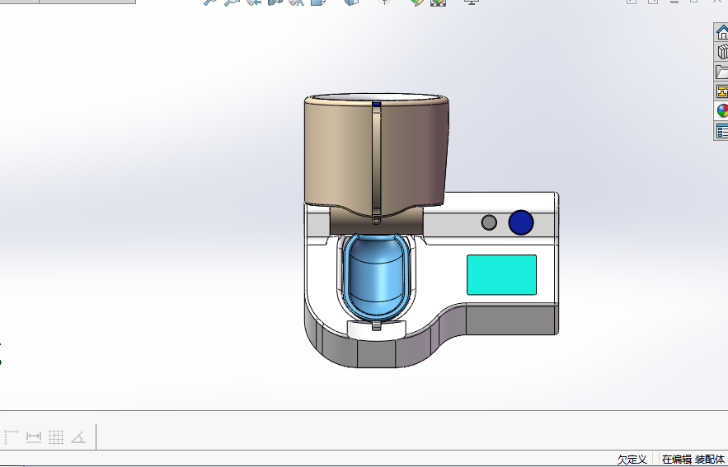Click the dotted point-to-point icon at bottom
Viewport: 728px width, 467px height.
click(12, 437)
